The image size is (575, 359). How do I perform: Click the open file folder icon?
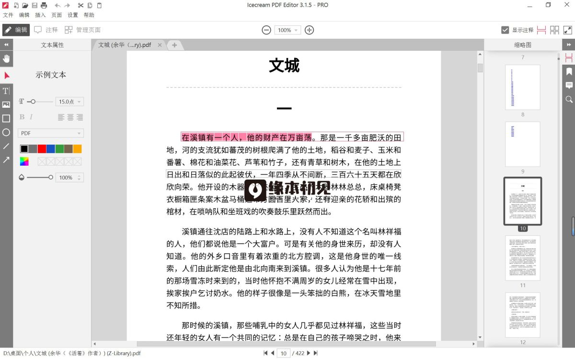(25, 5)
